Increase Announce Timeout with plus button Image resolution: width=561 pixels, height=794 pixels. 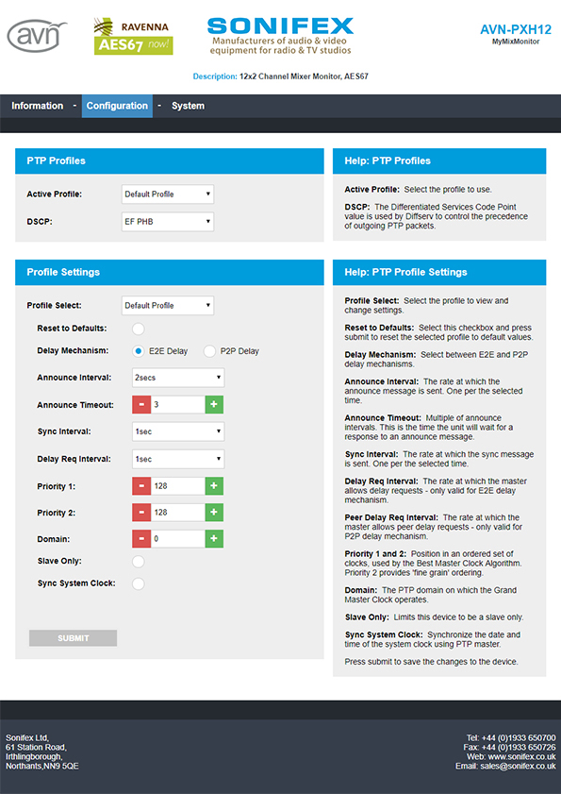214,405
